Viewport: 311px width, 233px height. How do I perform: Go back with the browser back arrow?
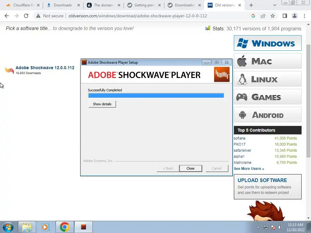pyautogui.click(x=7, y=16)
